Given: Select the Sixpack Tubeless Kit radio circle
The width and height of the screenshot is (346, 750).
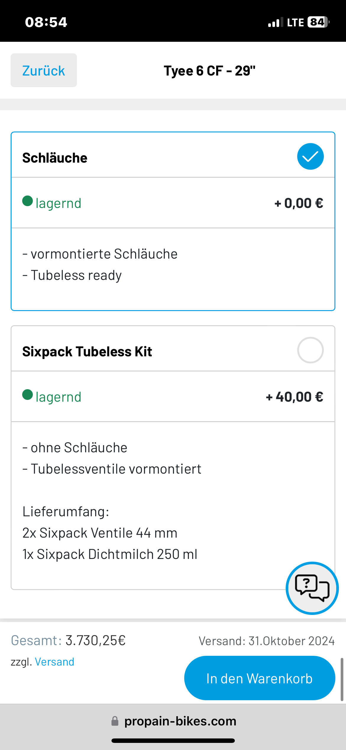Looking at the screenshot, I should [310, 350].
